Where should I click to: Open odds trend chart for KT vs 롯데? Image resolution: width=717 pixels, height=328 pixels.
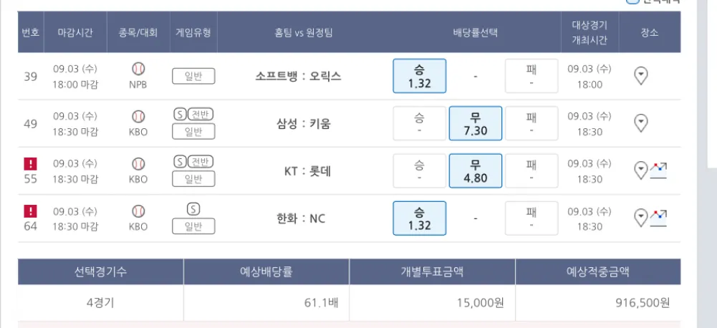pyautogui.click(x=659, y=170)
